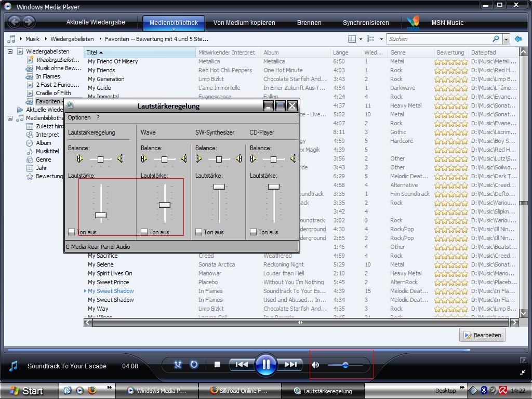Switch to the Brennen tab
This screenshot has width=532, height=399.
pos(309,23)
